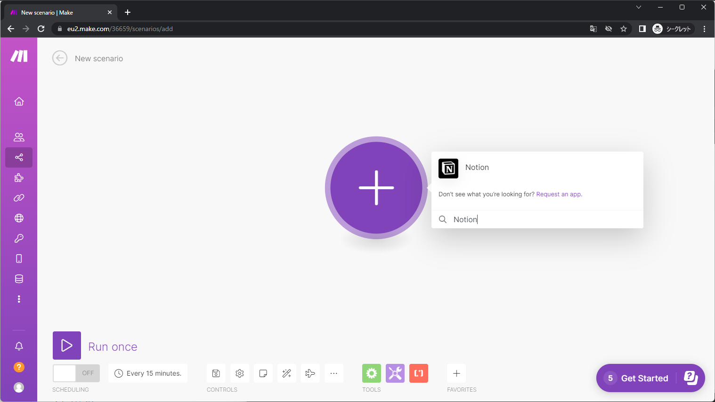Open the Data stores database icon
The image size is (715, 402).
[19, 279]
